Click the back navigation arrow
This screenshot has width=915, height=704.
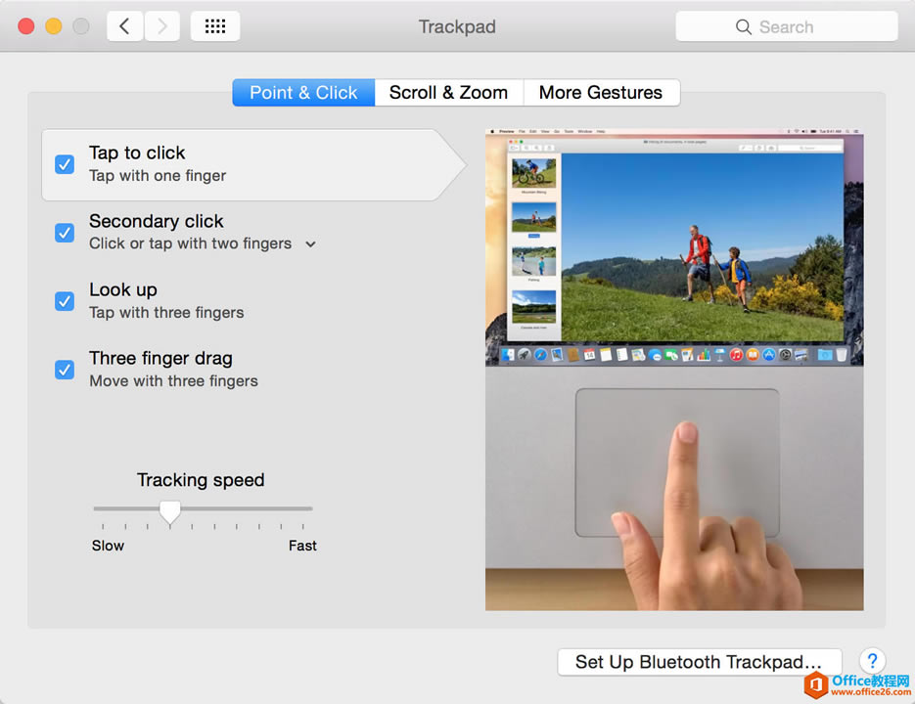(124, 26)
